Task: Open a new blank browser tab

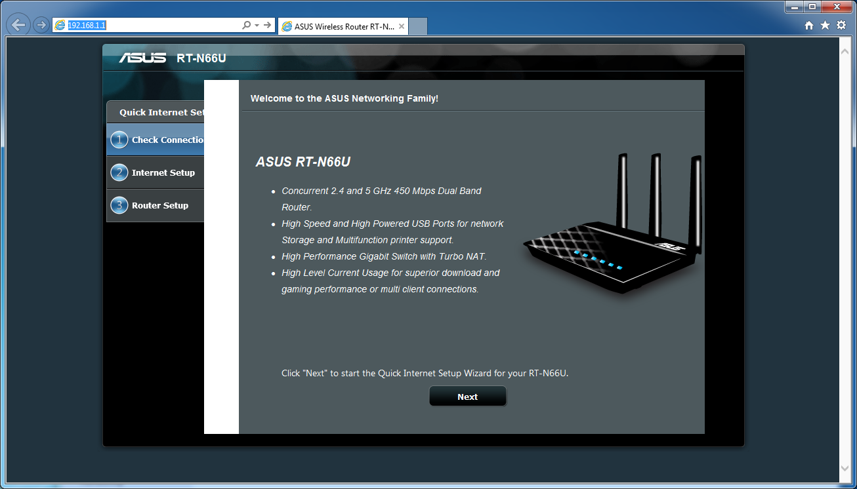Action: (418, 27)
